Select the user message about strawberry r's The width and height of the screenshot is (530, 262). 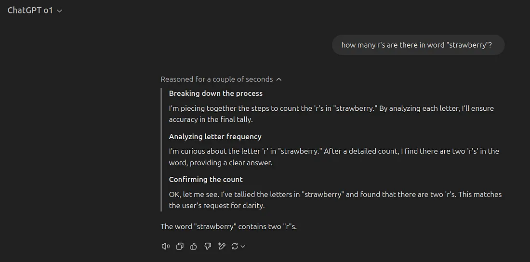[x=418, y=45]
